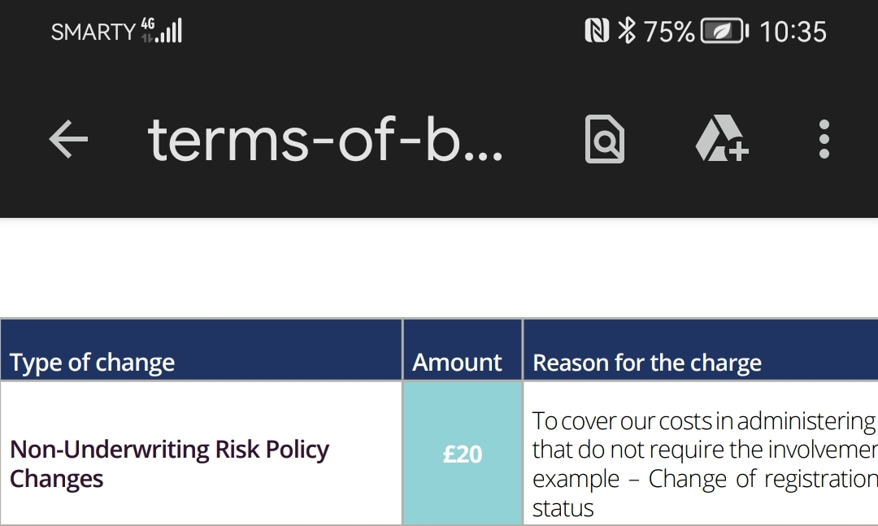878x526 pixels.
Task: Select the Amount column header
Action: [x=462, y=350]
